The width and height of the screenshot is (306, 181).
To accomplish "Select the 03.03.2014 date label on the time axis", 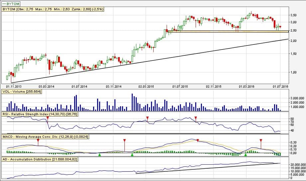I will click(46, 86).
